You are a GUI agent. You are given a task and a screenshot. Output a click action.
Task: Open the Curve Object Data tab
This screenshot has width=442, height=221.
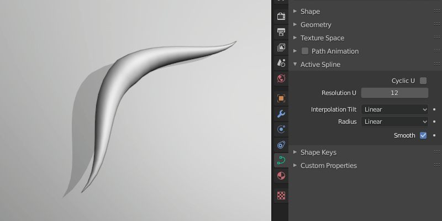281,160
